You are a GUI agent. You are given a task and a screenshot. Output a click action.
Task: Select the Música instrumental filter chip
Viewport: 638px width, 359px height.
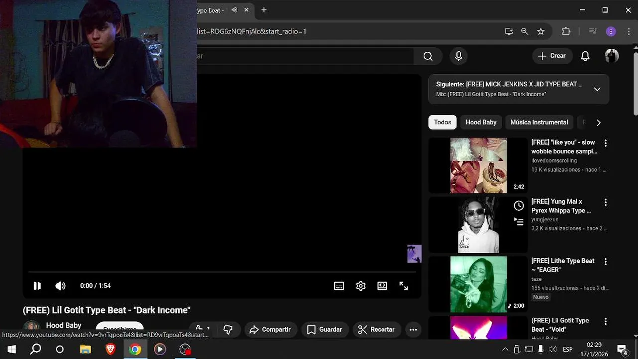(539, 122)
